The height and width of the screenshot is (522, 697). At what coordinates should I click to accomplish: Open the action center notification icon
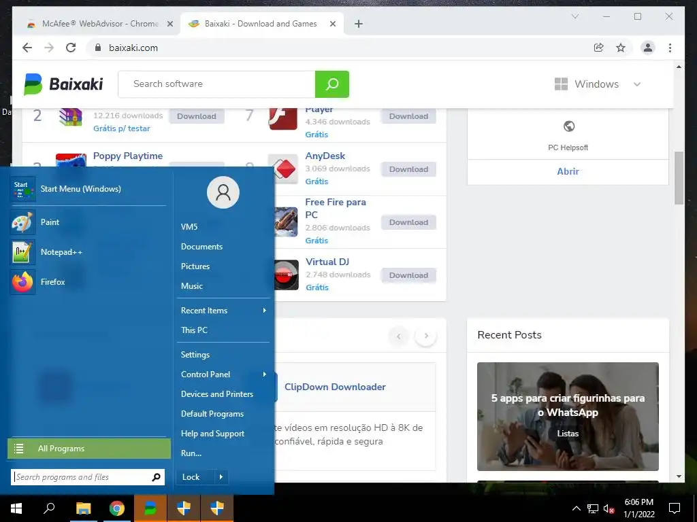675,508
